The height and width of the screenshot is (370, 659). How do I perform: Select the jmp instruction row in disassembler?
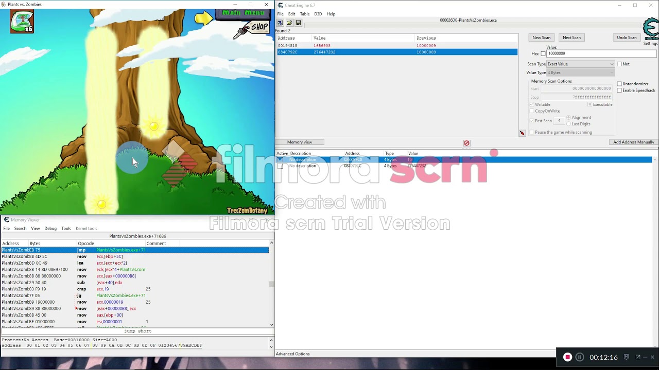click(x=135, y=250)
